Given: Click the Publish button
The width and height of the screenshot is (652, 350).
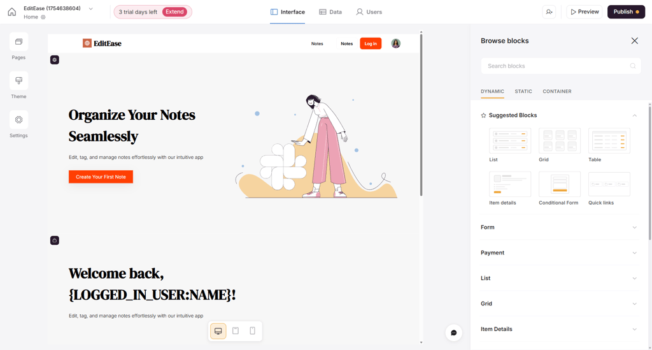Looking at the screenshot, I should click(x=626, y=11).
